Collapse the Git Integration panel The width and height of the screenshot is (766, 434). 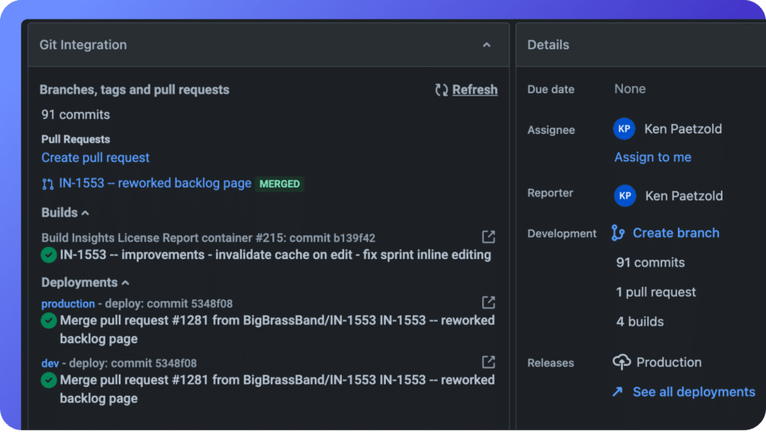coord(486,45)
